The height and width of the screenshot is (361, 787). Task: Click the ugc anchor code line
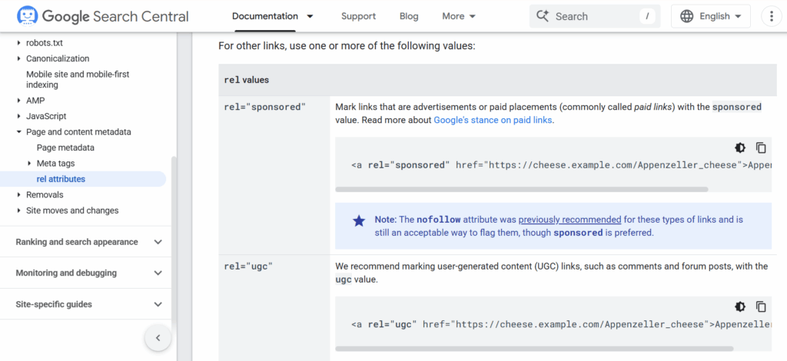click(561, 324)
